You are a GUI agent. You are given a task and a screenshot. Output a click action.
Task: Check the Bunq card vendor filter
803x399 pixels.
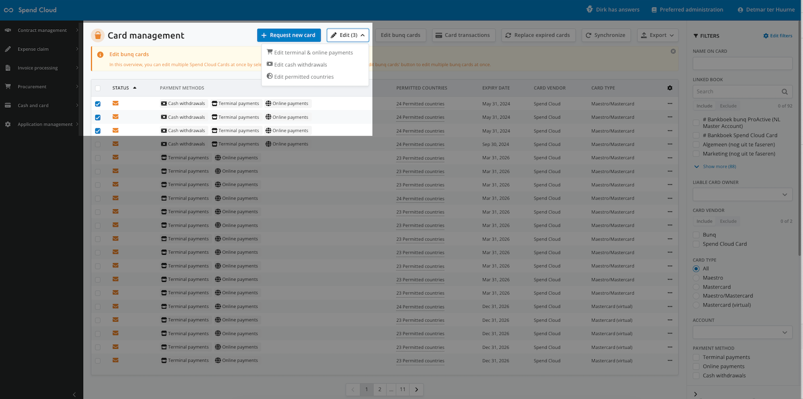tap(696, 235)
